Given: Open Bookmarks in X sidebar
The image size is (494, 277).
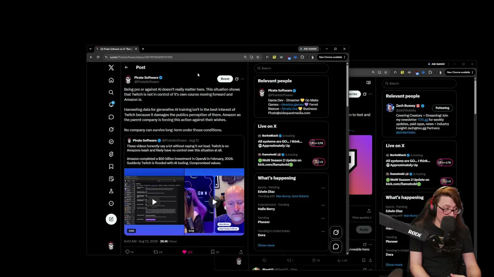Looking at the screenshot, I should 111,166.
